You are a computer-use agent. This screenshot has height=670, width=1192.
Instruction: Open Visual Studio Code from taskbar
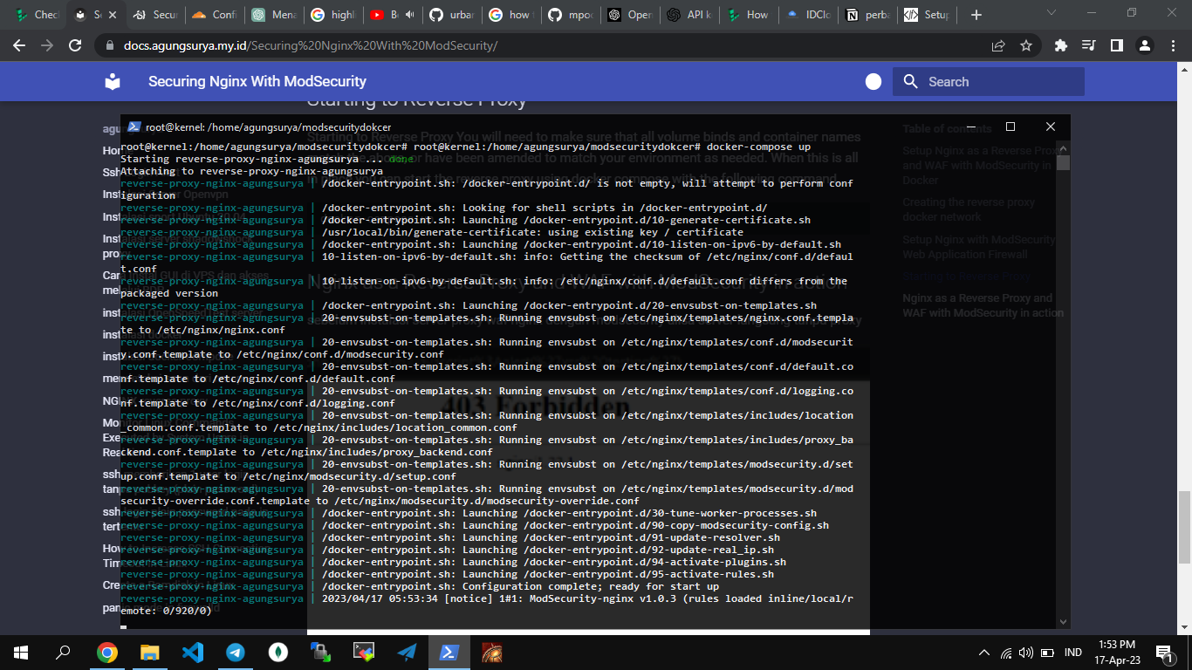pyautogui.click(x=193, y=652)
